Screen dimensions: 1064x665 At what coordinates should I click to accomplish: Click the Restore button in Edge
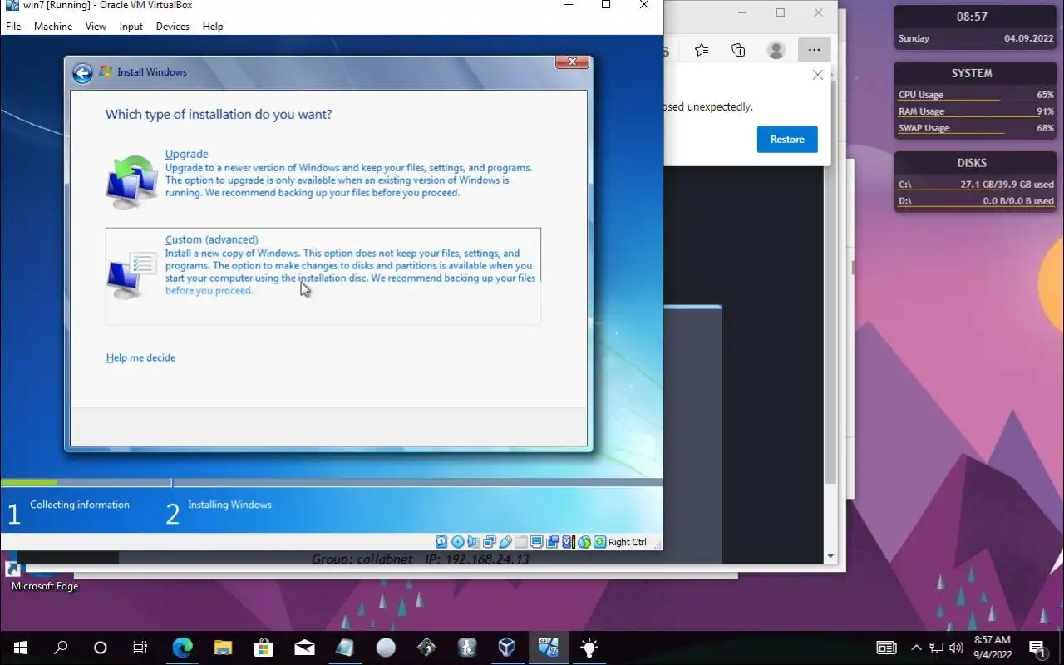[x=787, y=139]
